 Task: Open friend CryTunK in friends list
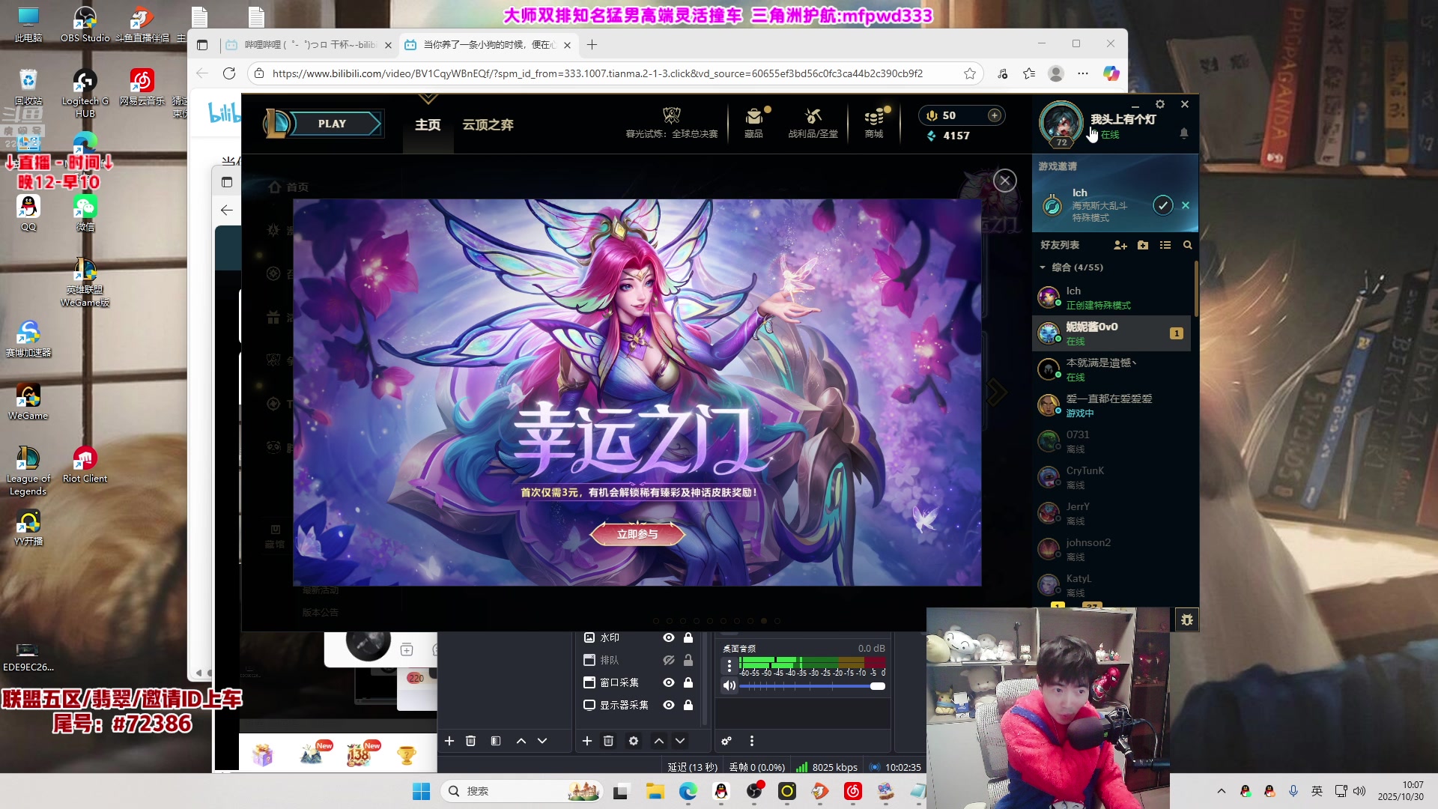click(1111, 477)
